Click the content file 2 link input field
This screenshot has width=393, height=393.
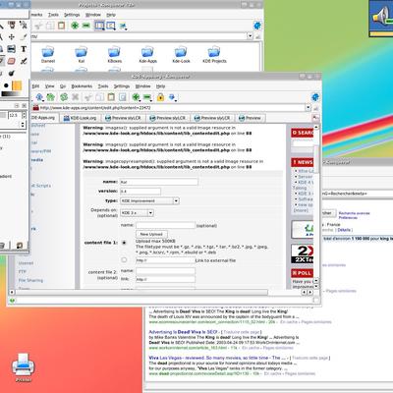click(x=165, y=279)
